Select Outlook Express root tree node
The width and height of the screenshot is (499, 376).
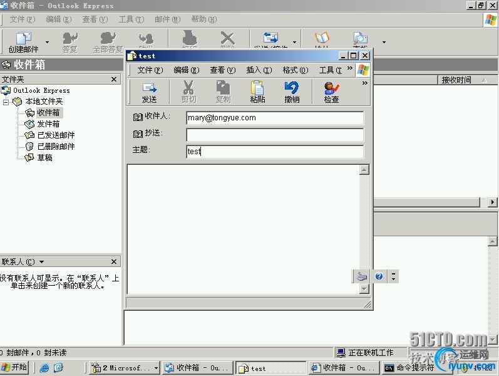41,90
